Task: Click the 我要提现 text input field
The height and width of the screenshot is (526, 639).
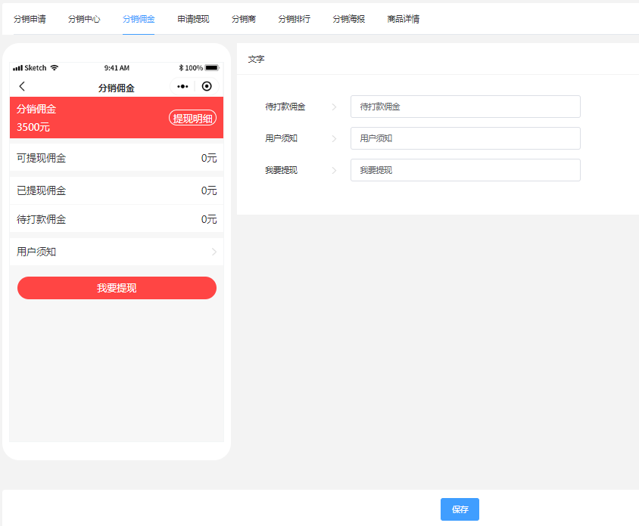Action: pyautogui.click(x=466, y=170)
